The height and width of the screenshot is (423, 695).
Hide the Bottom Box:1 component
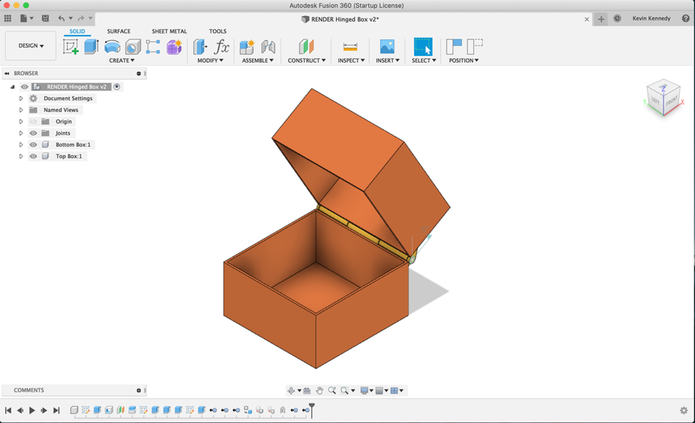pos(33,144)
